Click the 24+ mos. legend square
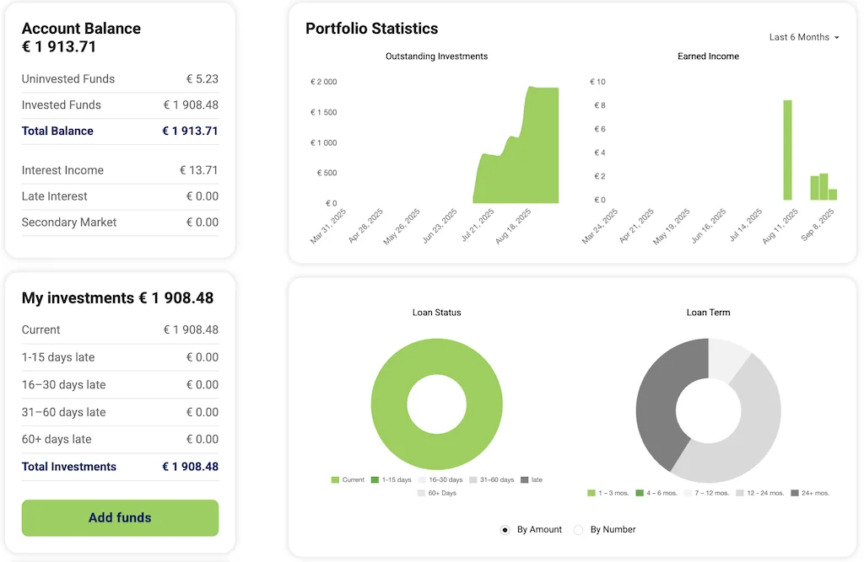 tap(795, 493)
